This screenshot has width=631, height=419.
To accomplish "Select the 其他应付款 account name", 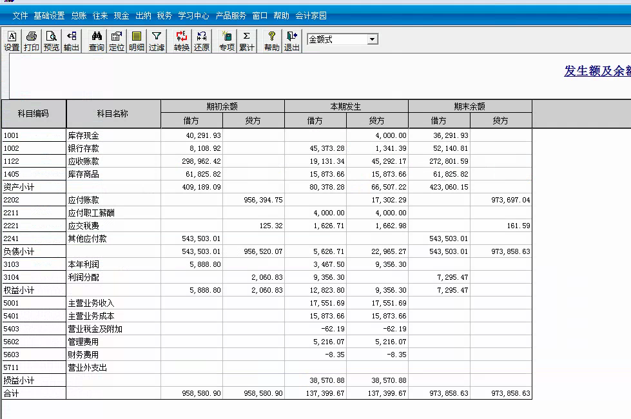I will coord(87,239).
